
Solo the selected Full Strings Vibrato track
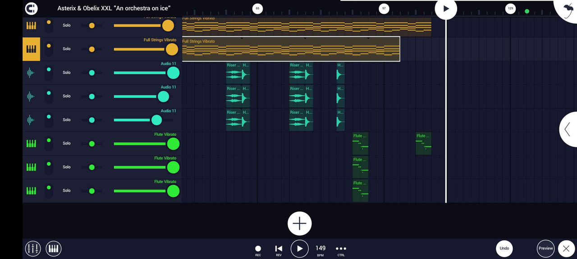[67, 49]
